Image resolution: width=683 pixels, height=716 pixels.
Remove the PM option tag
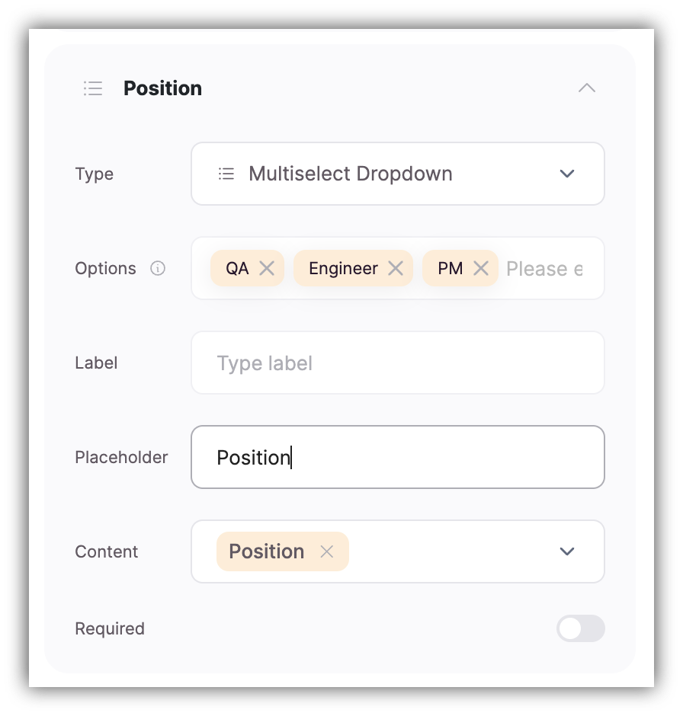tap(481, 268)
